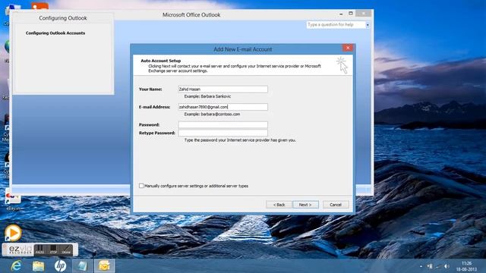486x273 pixels.
Task: Proceed with the Next button
Action: tap(305, 205)
